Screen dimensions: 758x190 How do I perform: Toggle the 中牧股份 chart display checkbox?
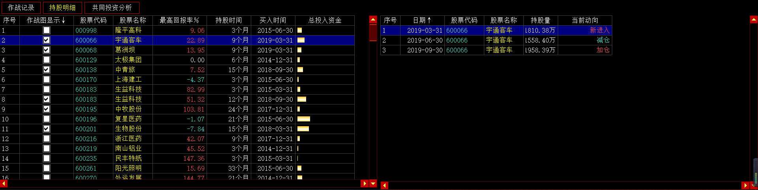[47, 109]
